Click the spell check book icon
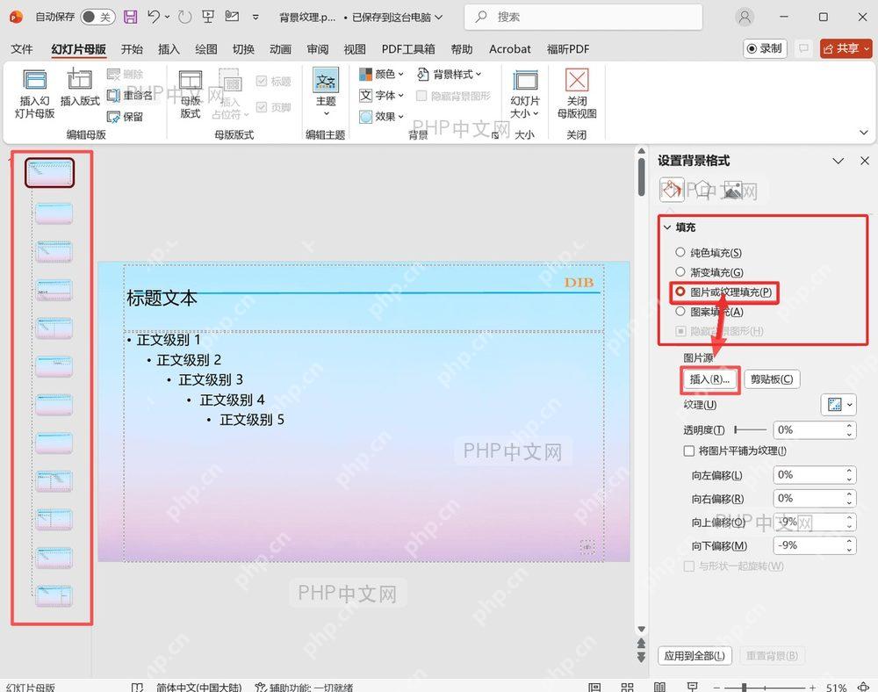 137,687
